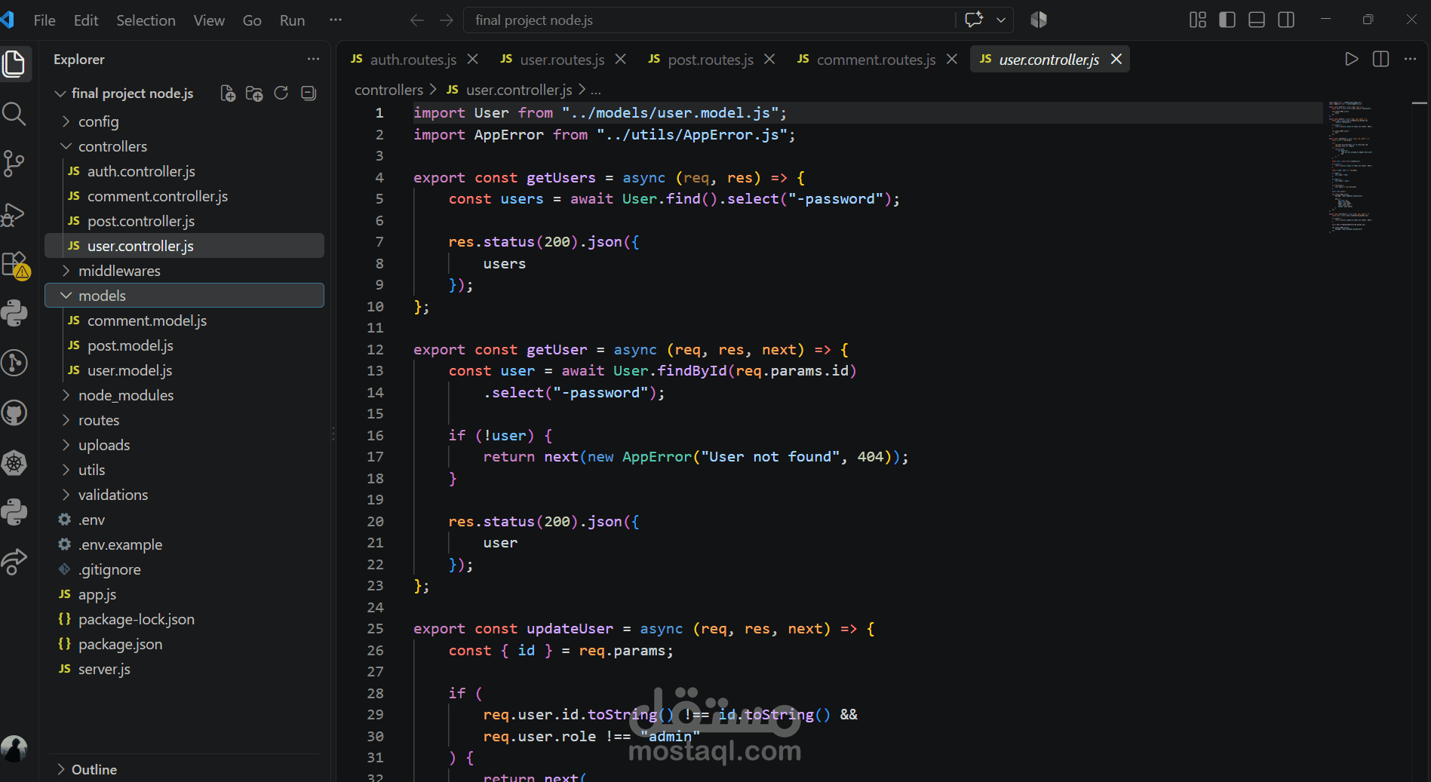Open the Go menu

point(252,20)
